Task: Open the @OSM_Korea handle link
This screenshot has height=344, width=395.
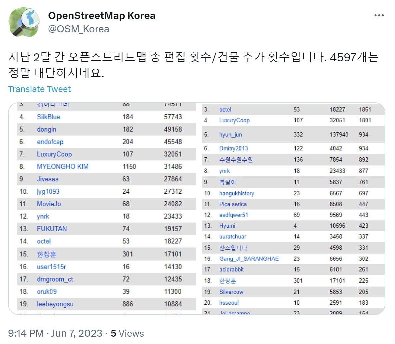Action: [79, 29]
